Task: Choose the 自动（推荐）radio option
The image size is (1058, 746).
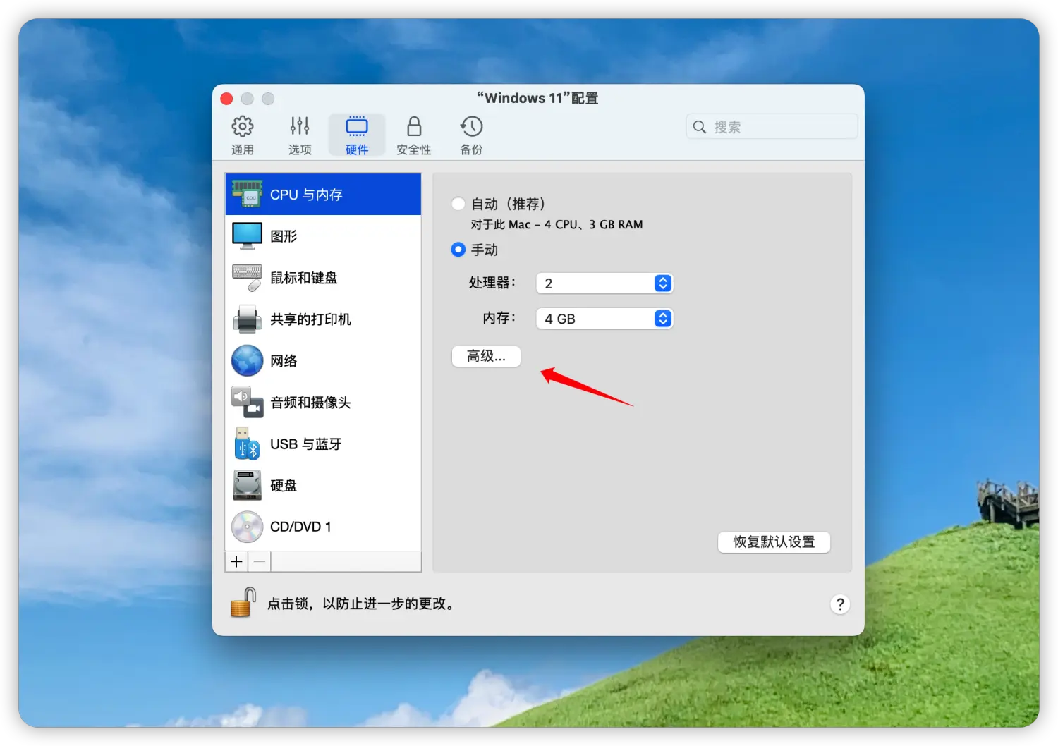Action: 458,204
